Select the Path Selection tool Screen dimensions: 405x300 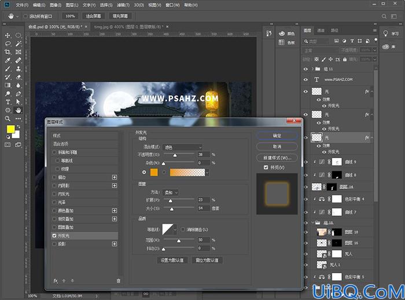click(x=18, y=102)
